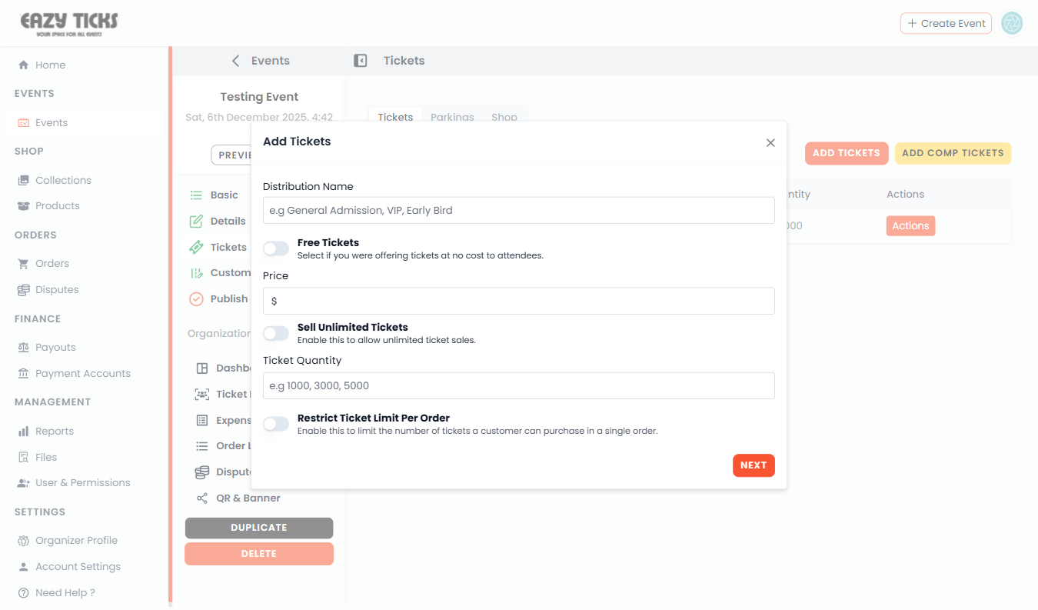Viewport: 1038px width, 610px height.
Task: Select the Payouts scale icon
Action: 23,348
